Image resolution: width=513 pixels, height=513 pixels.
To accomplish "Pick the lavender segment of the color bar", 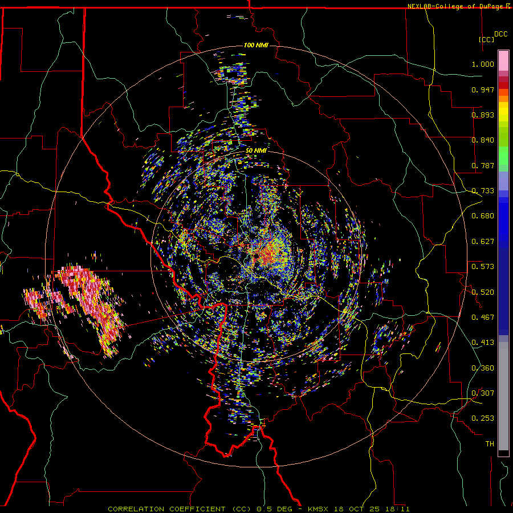I will [503, 181].
